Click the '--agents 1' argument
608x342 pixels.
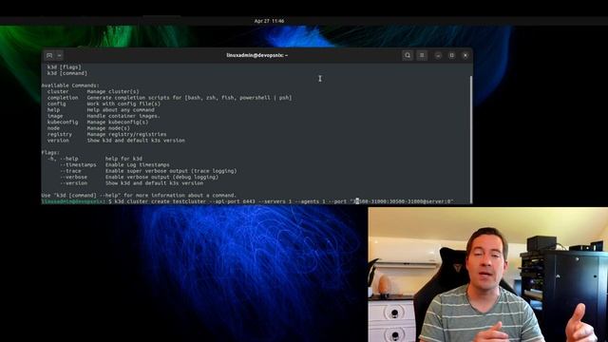[311, 201]
